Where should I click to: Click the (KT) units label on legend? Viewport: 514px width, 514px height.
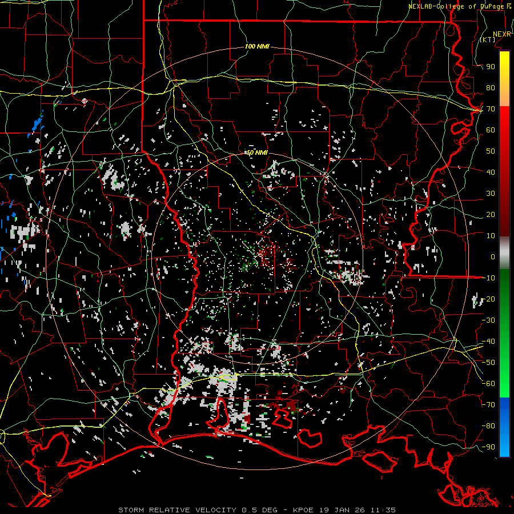click(x=488, y=39)
